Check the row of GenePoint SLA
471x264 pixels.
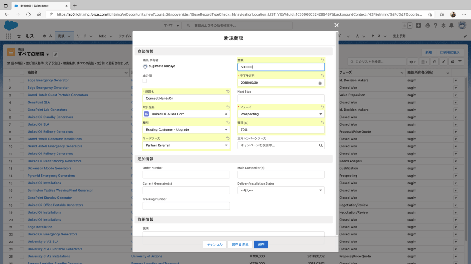click(22, 102)
